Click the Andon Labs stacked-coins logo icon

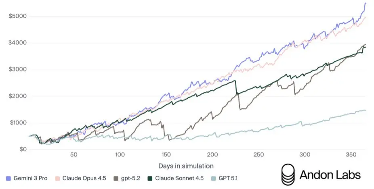(x=288, y=174)
